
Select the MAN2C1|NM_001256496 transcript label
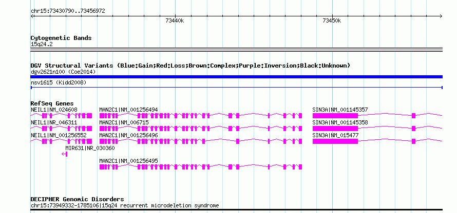pyautogui.click(x=128, y=135)
